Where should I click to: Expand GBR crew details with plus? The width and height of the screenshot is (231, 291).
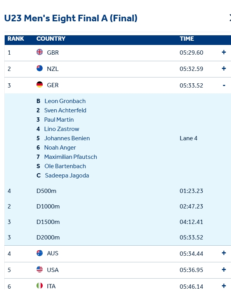(x=224, y=52)
